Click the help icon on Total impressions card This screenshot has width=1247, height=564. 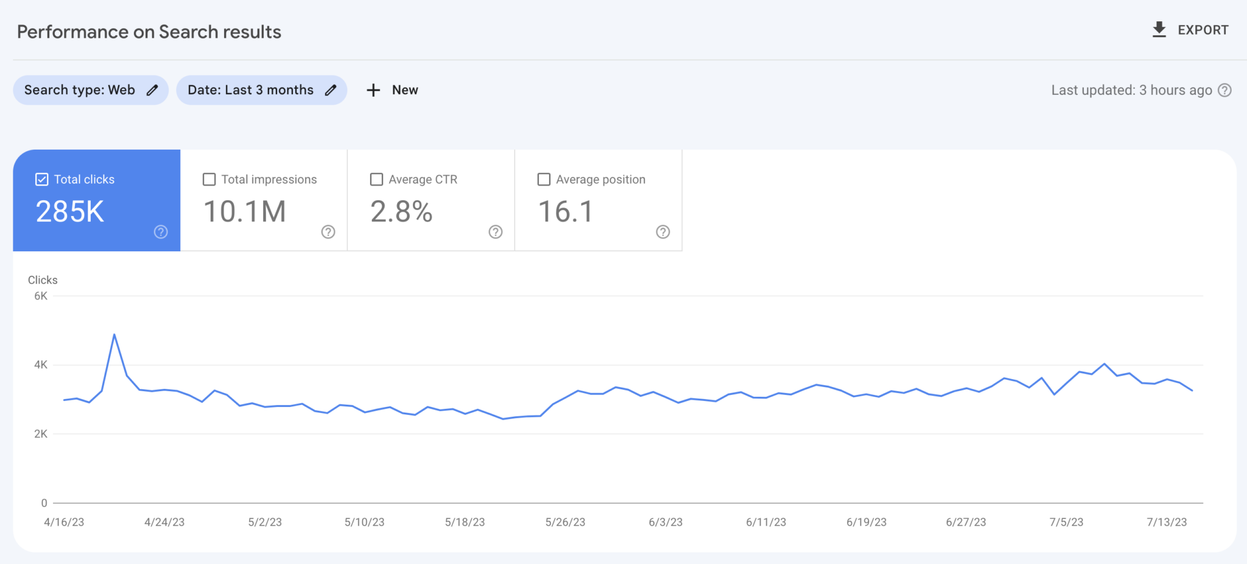click(328, 232)
